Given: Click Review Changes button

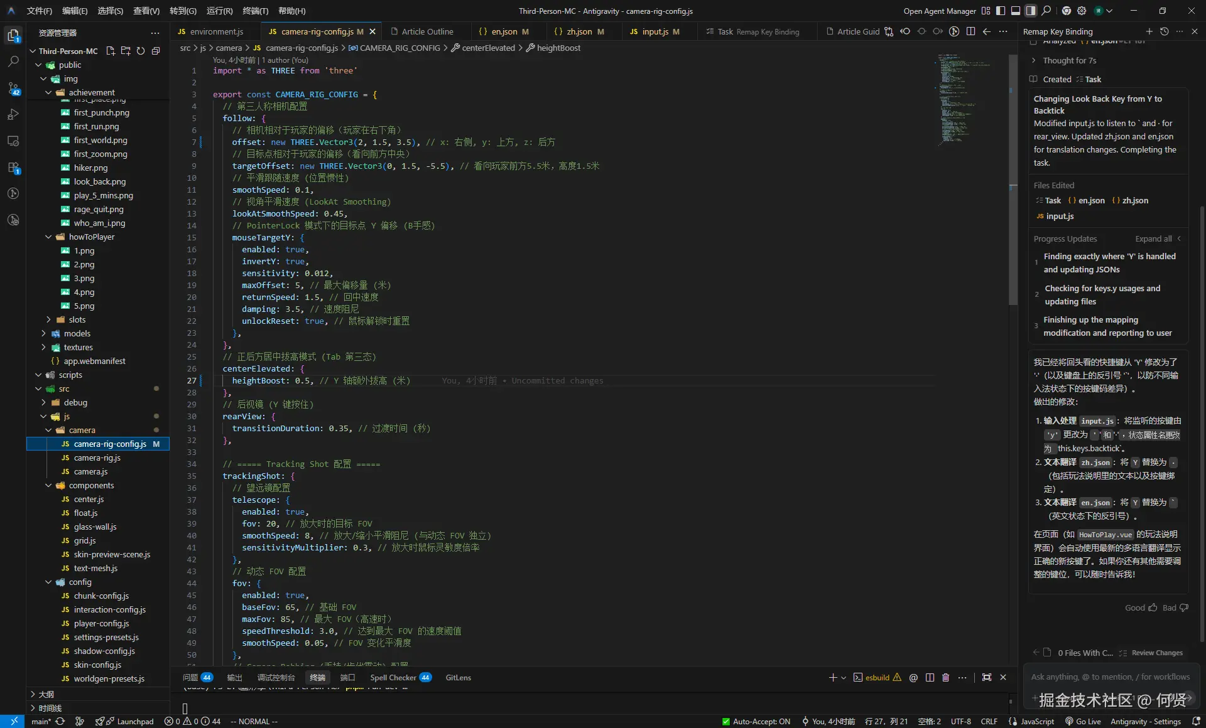Looking at the screenshot, I should (x=1156, y=653).
